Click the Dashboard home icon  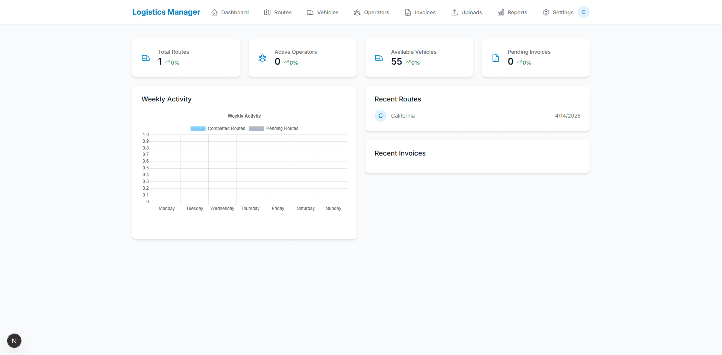point(214,12)
